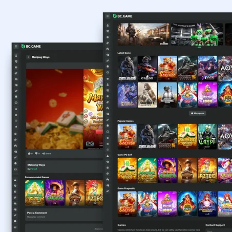Image resolution: width=232 pixels, height=232 pixels.
Task: Open Tiger Sortudo in Latest Game
Action: 167,68
